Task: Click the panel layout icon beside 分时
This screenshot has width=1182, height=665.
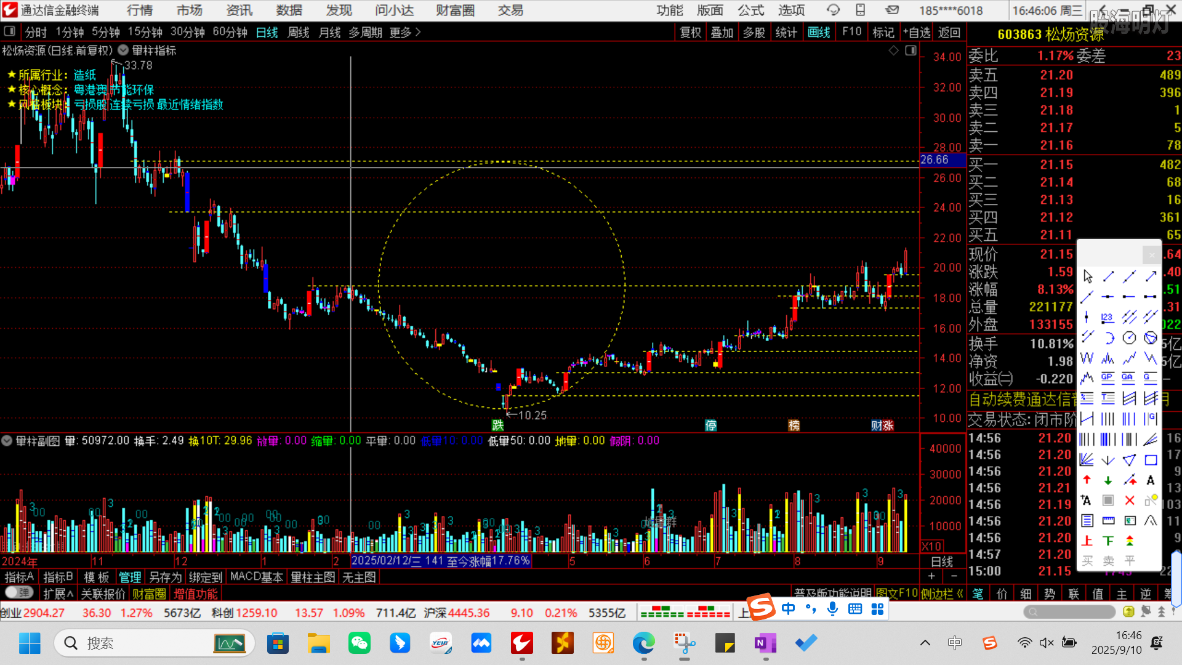Action: 9,31
